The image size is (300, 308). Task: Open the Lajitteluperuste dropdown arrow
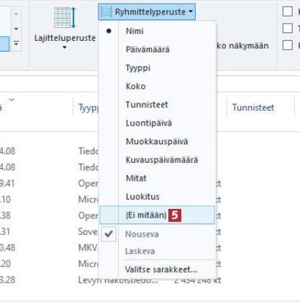point(64,47)
